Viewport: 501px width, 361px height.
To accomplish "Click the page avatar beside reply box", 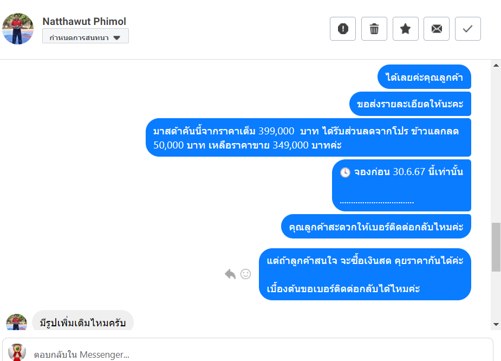I will pos(17,352).
